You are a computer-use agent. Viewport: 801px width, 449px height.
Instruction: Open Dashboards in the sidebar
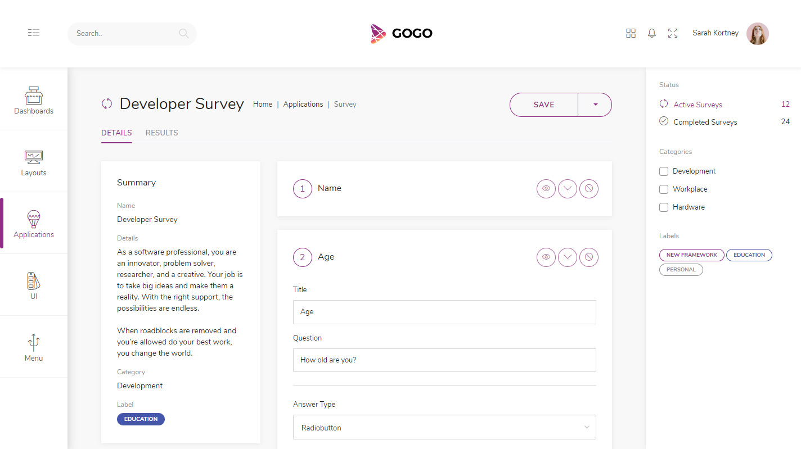34,100
